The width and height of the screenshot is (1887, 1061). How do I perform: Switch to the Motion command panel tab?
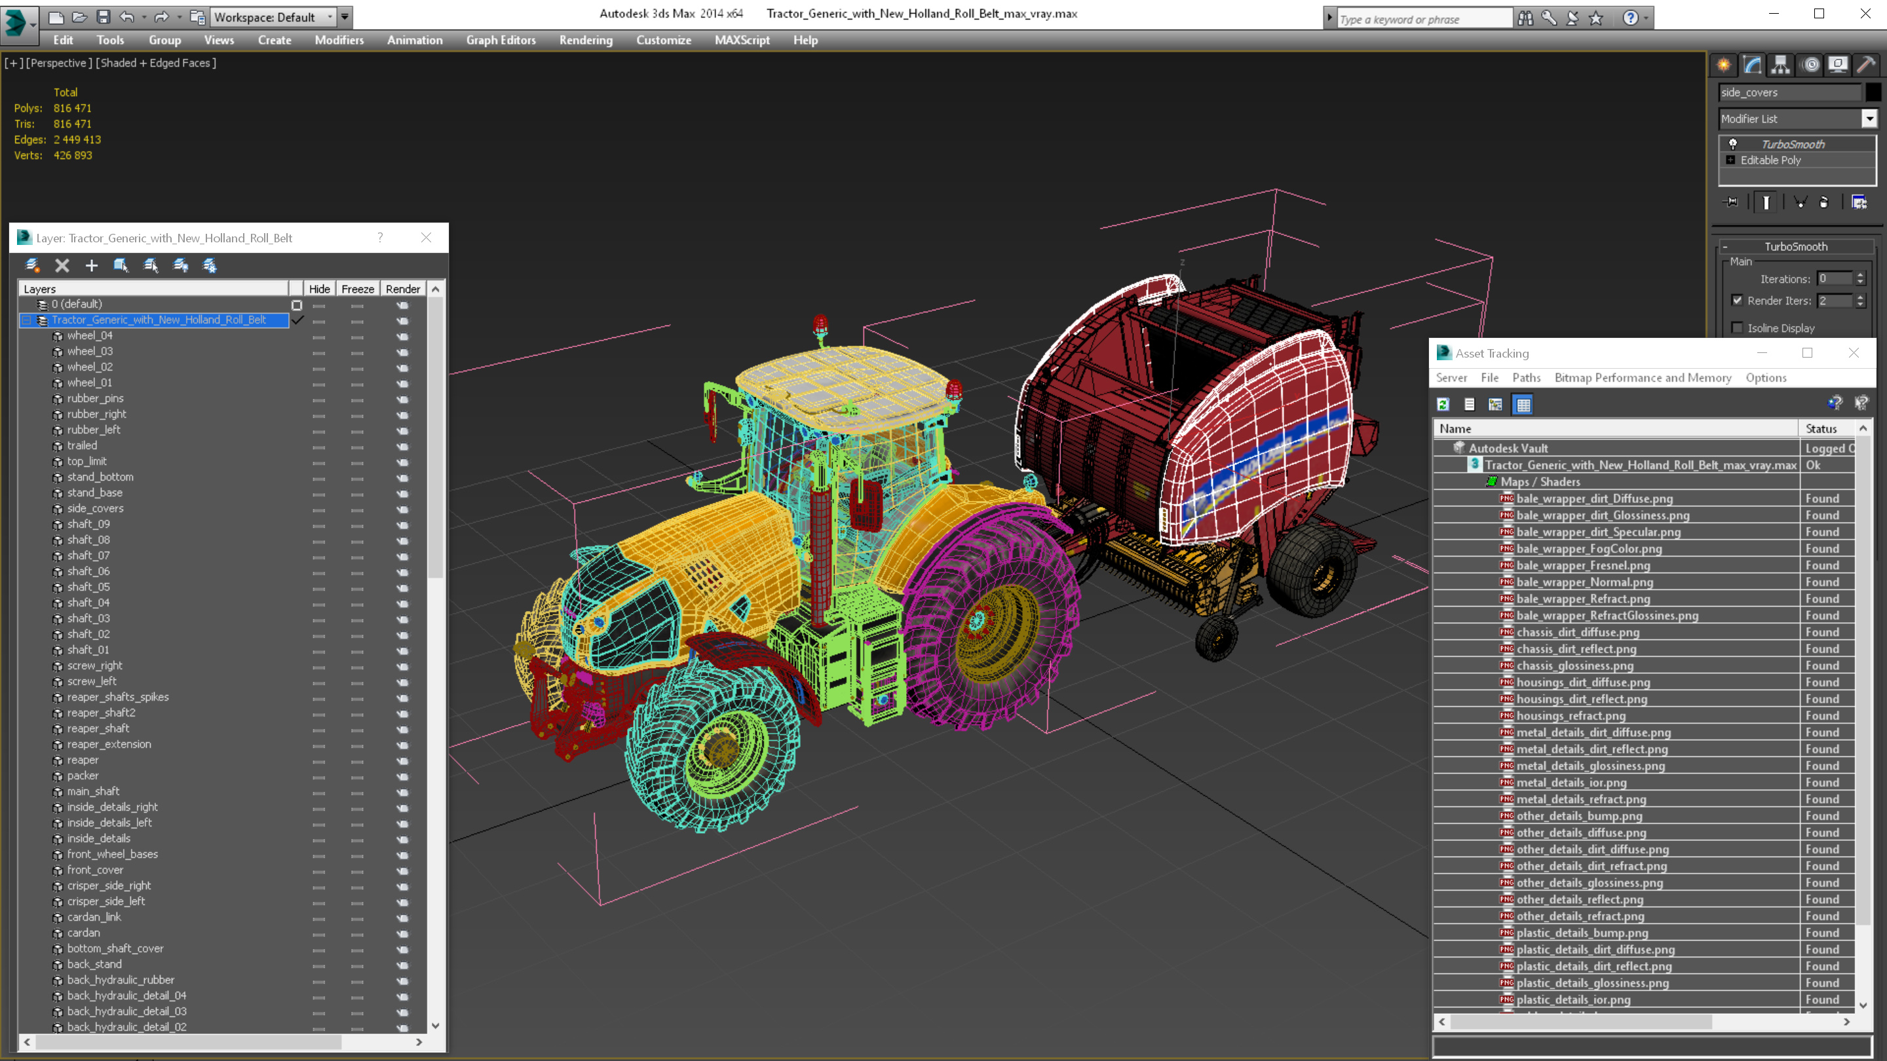pyautogui.click(x=1810, y=65)
